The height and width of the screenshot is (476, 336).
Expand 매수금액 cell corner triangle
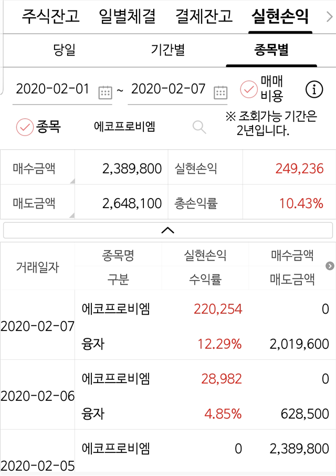tap(72, 181)
